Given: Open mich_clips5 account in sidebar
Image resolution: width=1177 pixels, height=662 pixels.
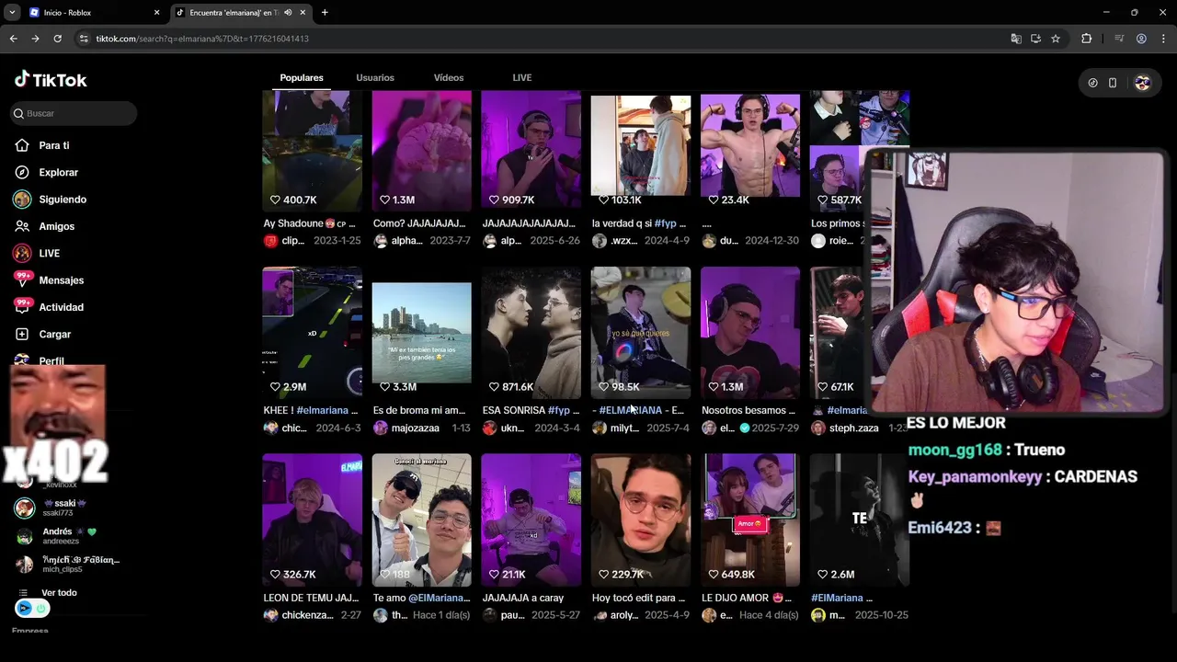Looking at the screenshot, I should click(69, 565).
